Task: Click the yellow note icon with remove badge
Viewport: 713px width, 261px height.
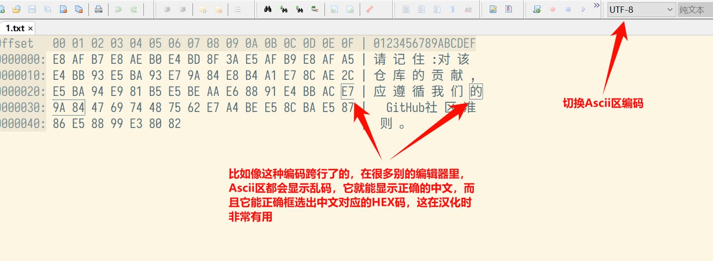Action: point(218,9)
